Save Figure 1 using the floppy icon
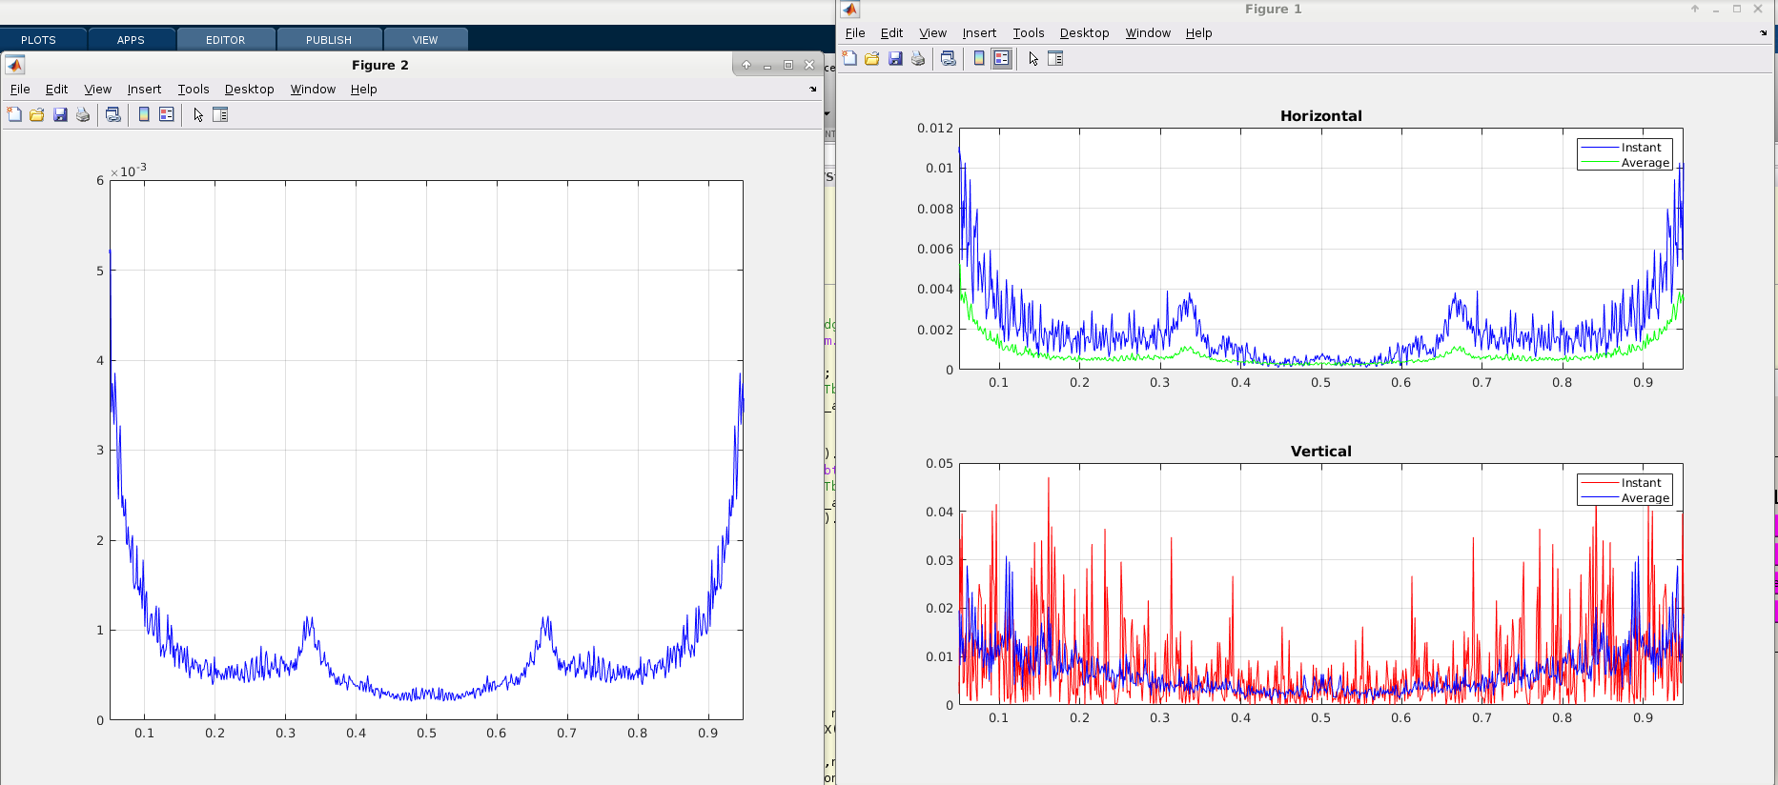1778x785 pixels. [x=895, y=59]
